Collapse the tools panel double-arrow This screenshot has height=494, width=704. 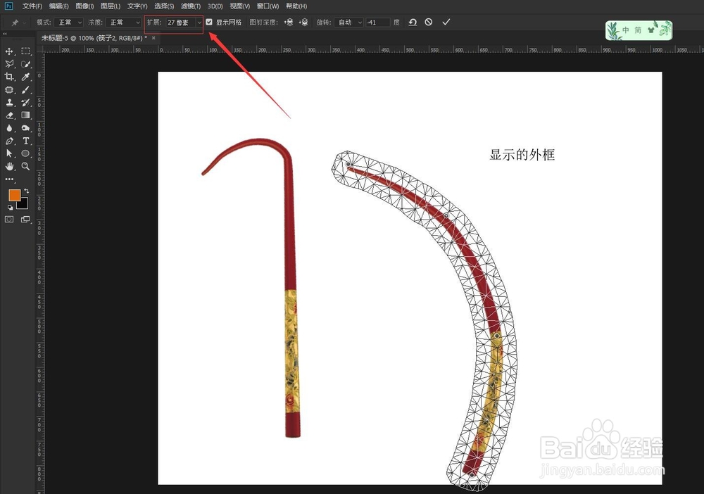(x=4, y=34)
